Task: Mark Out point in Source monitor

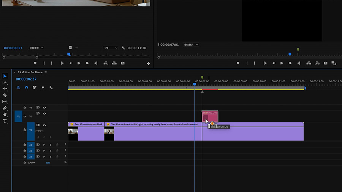Action: (x=52, y=63)
